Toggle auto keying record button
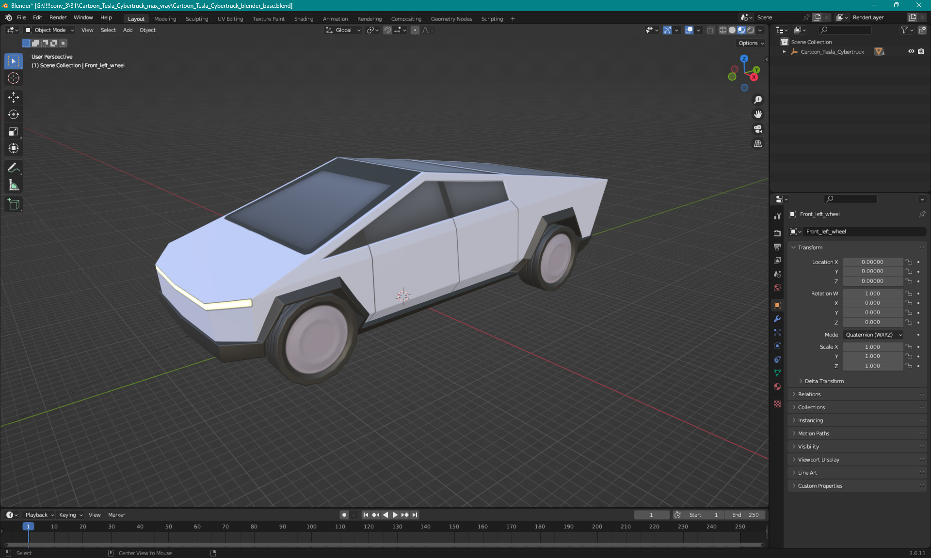This screenshot has width=931, height=558. point(344,515)
